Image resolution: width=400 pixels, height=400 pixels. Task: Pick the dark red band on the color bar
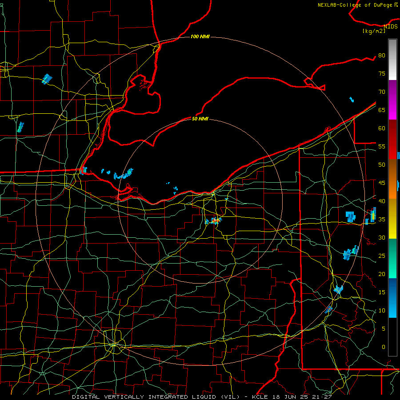tap(392, 139)
